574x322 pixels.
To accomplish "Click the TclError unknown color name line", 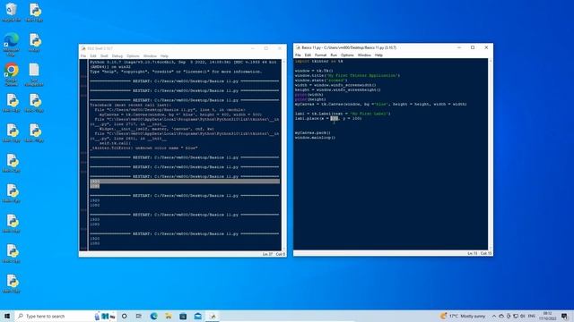I will [143, 148].
